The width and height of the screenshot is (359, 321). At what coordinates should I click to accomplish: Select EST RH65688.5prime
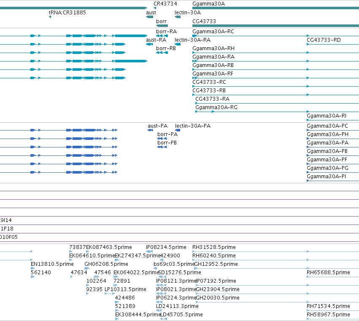coord(328,273)
